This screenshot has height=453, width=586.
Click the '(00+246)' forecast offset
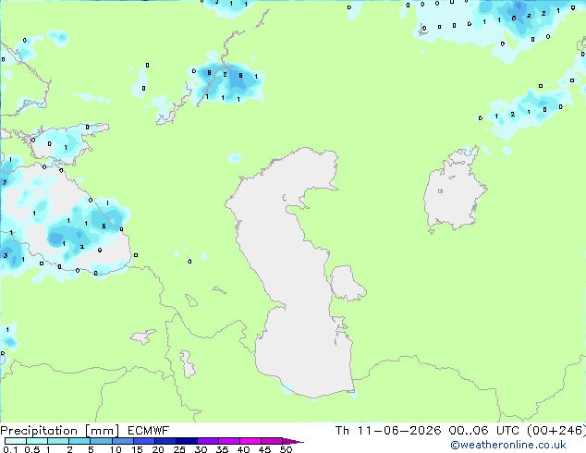coord(556,431)
